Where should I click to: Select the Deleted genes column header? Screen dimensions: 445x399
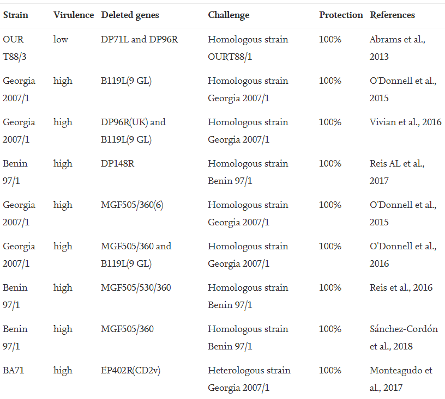coord(130,15)
